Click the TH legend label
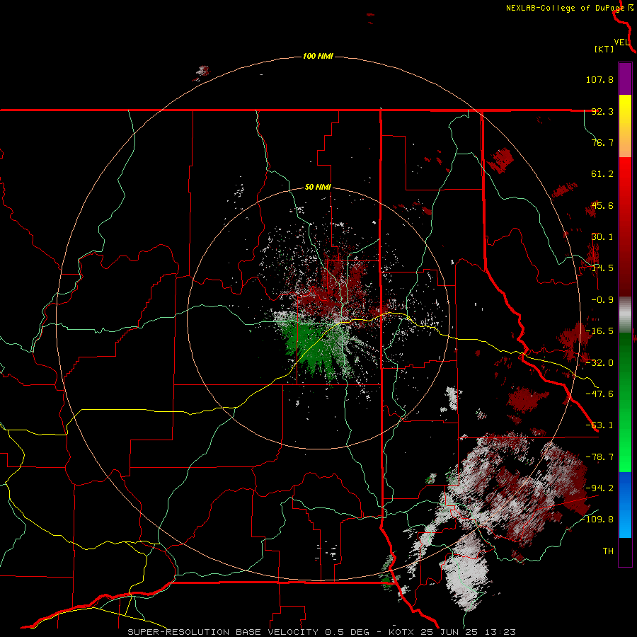The width and height of the screenshot is (637, 637). coord(608,551)
